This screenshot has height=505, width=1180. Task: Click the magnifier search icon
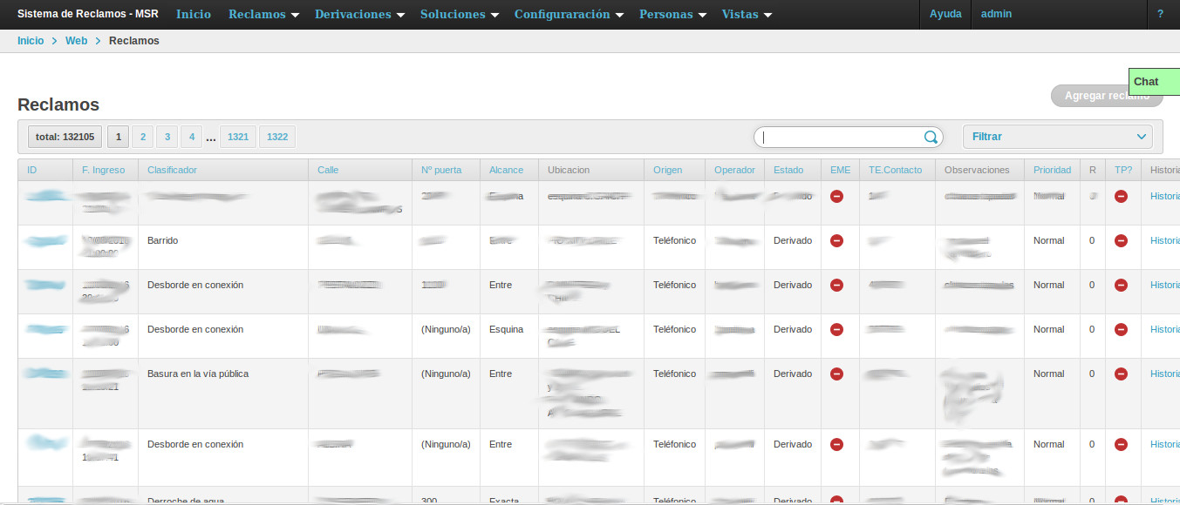pyautogui.click(x=931, y=137)
